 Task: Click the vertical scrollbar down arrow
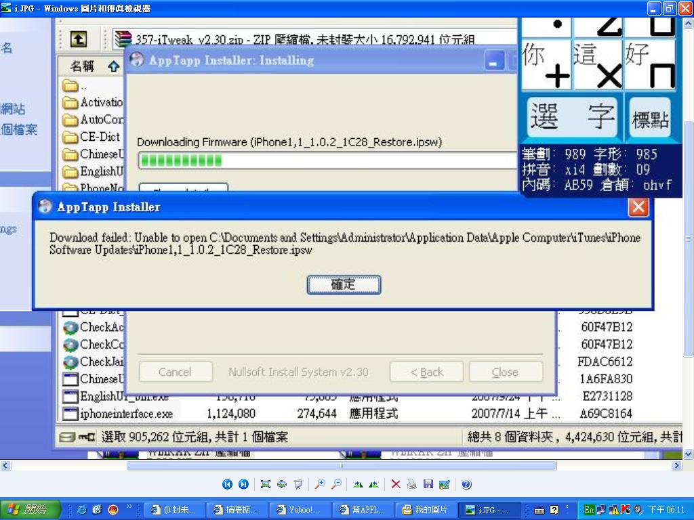click(688, 454)
